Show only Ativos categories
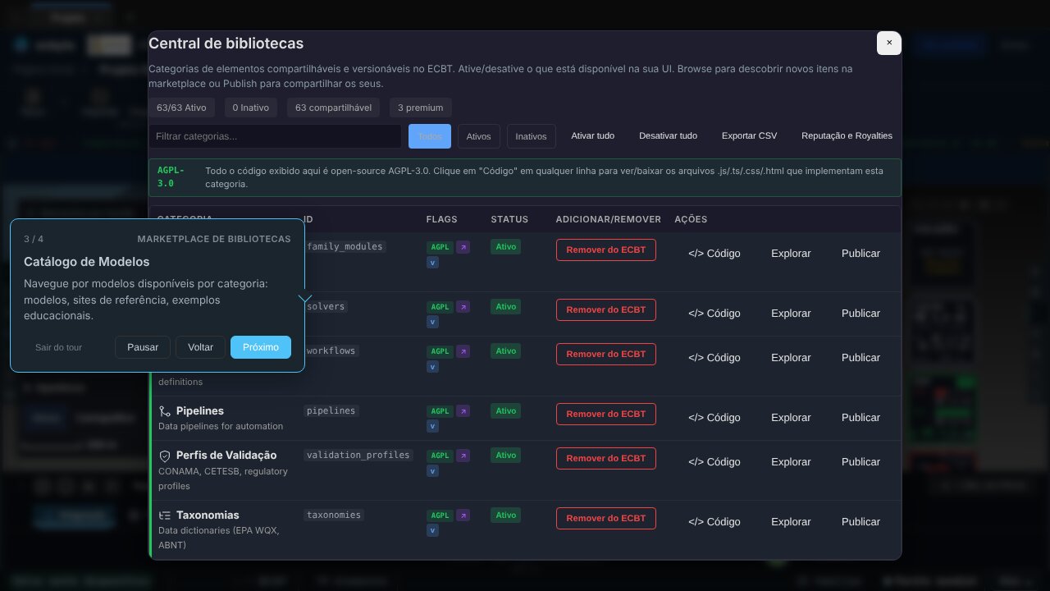 pyautogui.click(x=479, y=136)
